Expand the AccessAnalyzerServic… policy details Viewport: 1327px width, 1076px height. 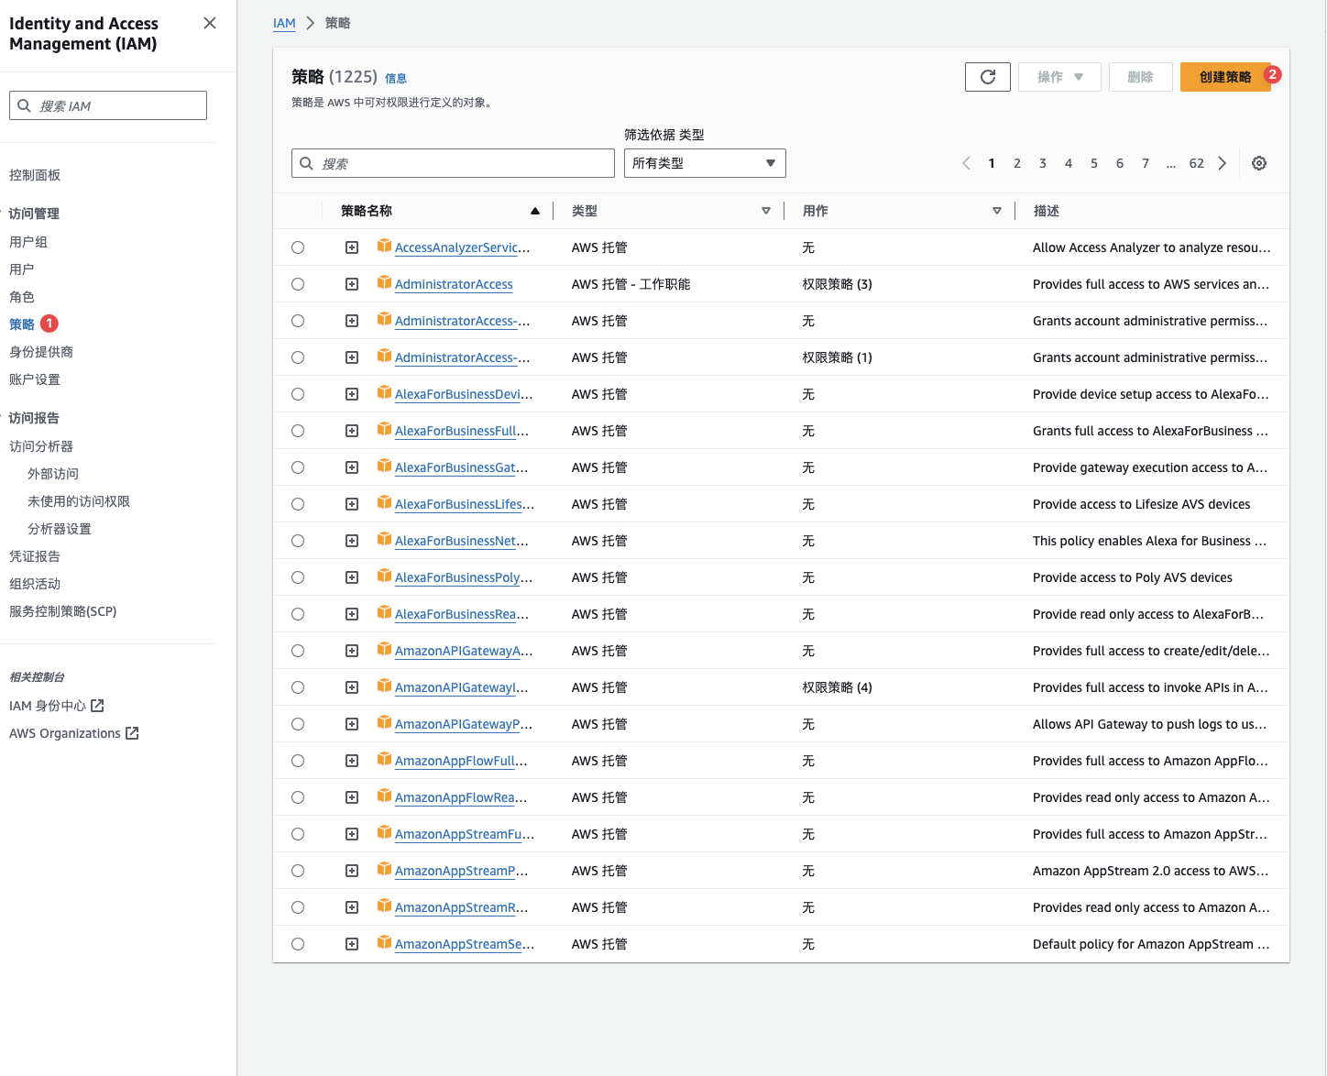[x=352, y=247]
